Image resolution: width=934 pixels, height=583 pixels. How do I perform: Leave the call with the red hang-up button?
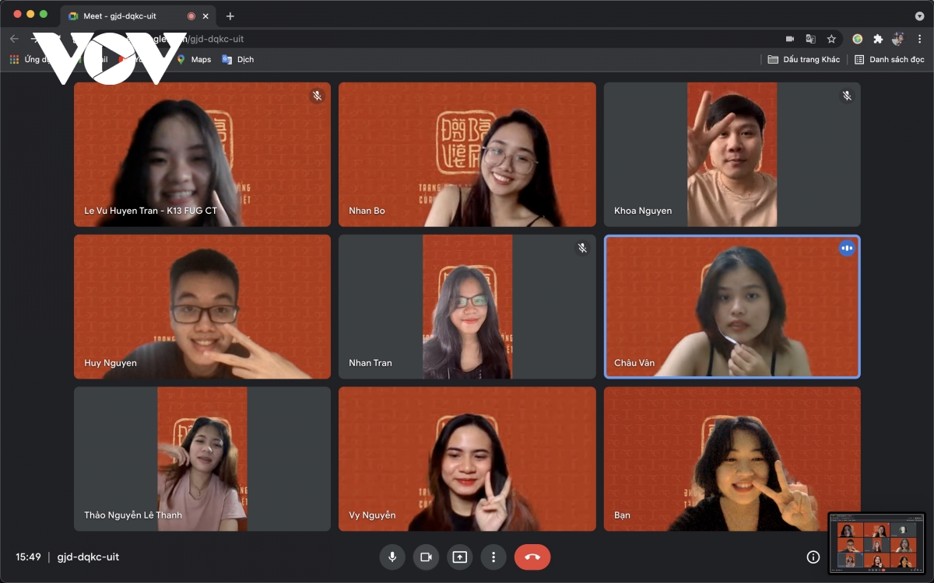pos(532,557)
